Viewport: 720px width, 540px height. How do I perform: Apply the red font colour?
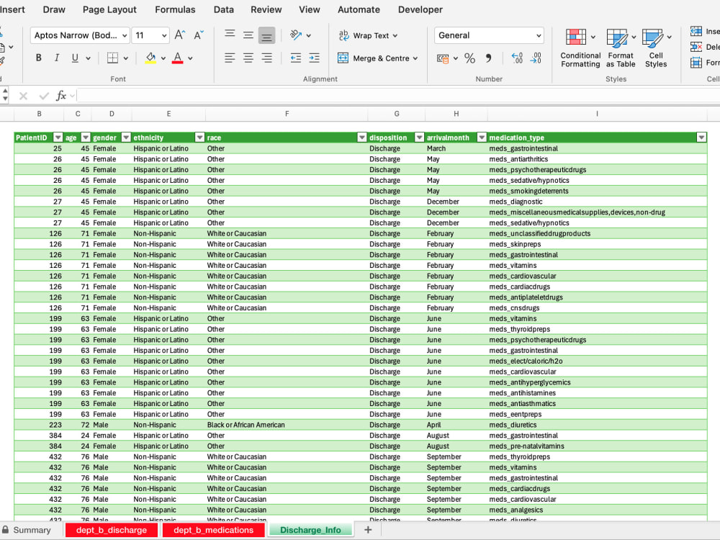pyautogui.click(x=178, y=58)
